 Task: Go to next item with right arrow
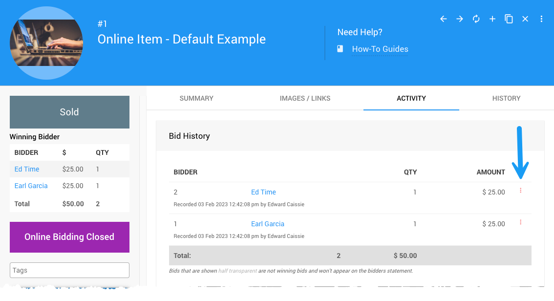tap(460, 19)
